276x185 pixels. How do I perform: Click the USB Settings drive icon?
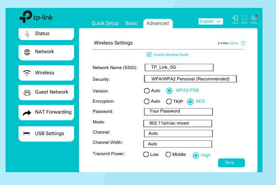[26, 134]
